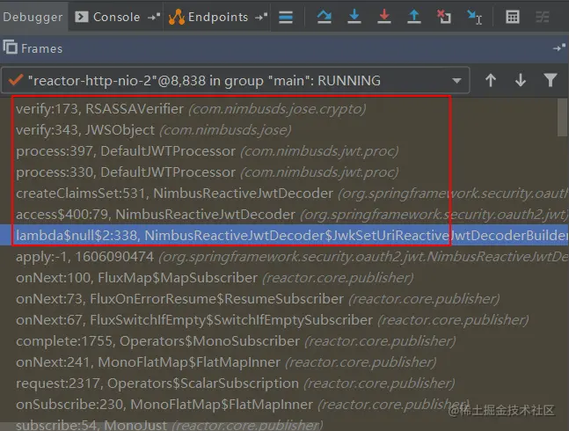Click the Drop Frame icon
The image size is (569, 431).
[444, 17]
